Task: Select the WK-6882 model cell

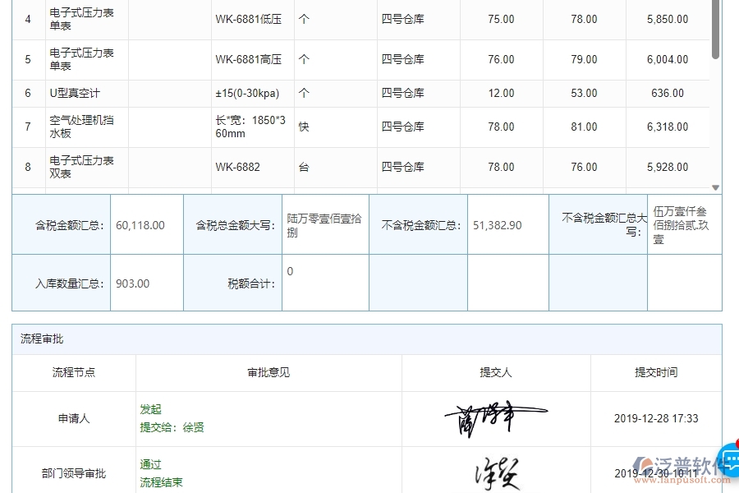Action: click(237, 167)
